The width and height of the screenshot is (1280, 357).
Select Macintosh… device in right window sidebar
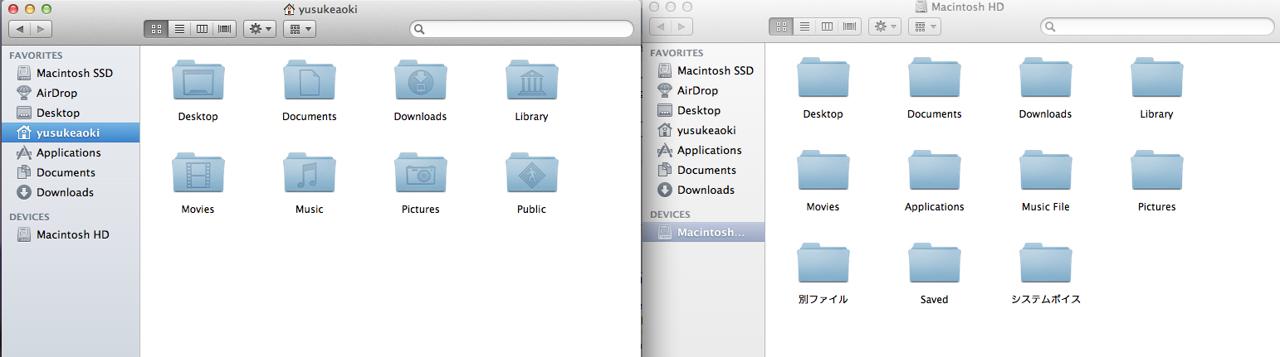(703, 232)
